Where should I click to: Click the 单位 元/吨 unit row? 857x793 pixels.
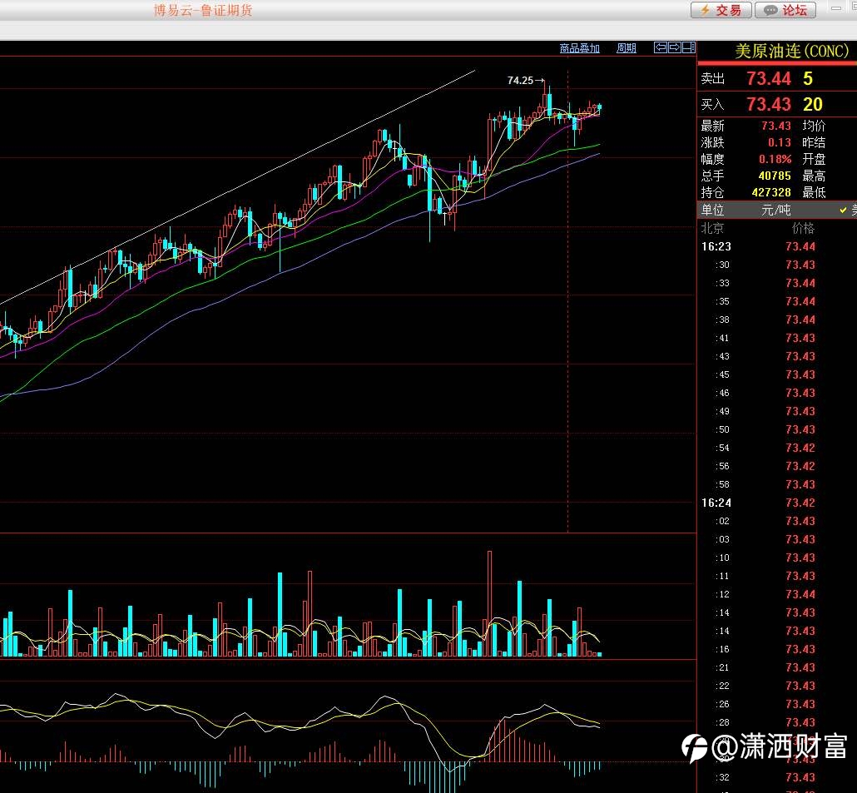click(x=777, y=210)
